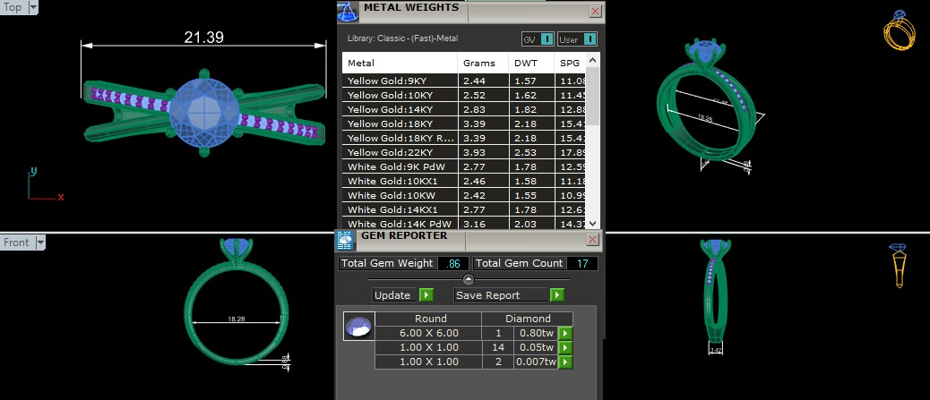Screen dimensions: 930x400
Task: Click the Metal Weights scale icon
Action: [348, 12]
